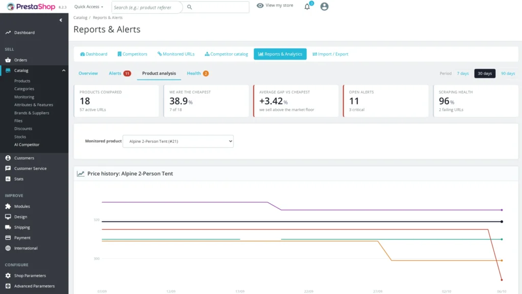This screenshot has width=522, height=294.
Task: Click the Customers person icon
Action: 8,158
